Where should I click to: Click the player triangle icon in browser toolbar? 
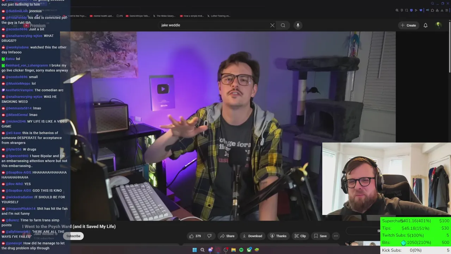point(416,10)
